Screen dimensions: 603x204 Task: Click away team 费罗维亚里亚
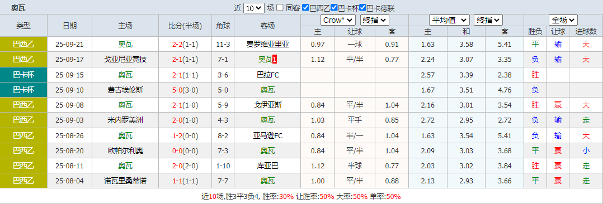tap(267, 44)
